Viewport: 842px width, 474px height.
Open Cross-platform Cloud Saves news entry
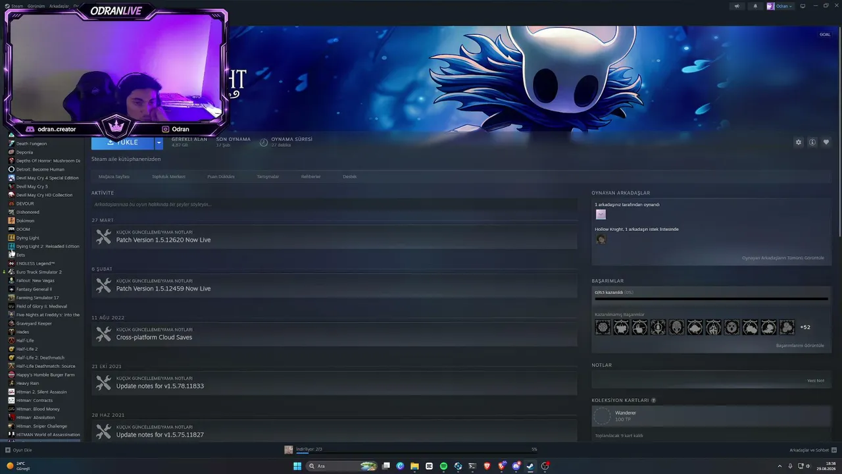pos(334,334)
